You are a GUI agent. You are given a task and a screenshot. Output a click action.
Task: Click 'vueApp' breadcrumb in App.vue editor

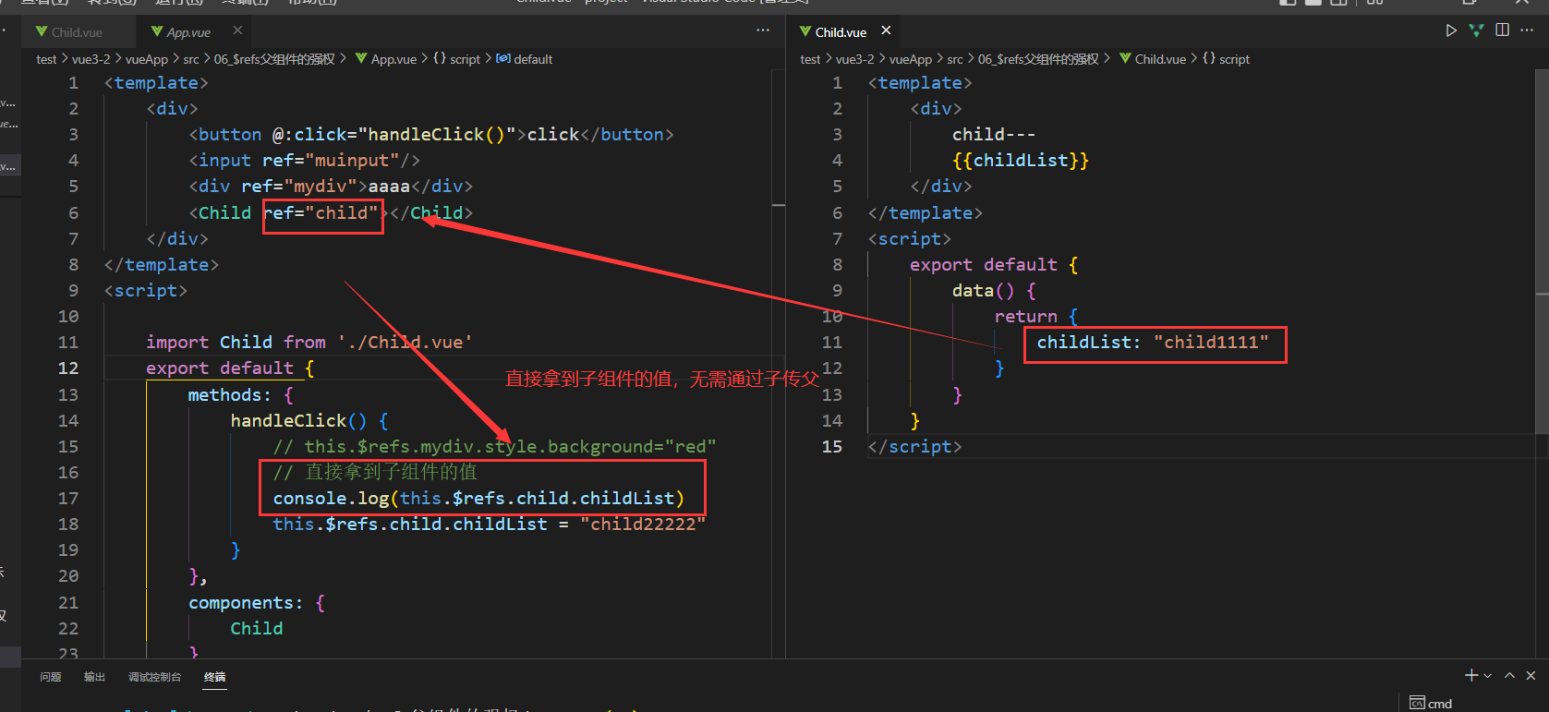click(147, 59)
